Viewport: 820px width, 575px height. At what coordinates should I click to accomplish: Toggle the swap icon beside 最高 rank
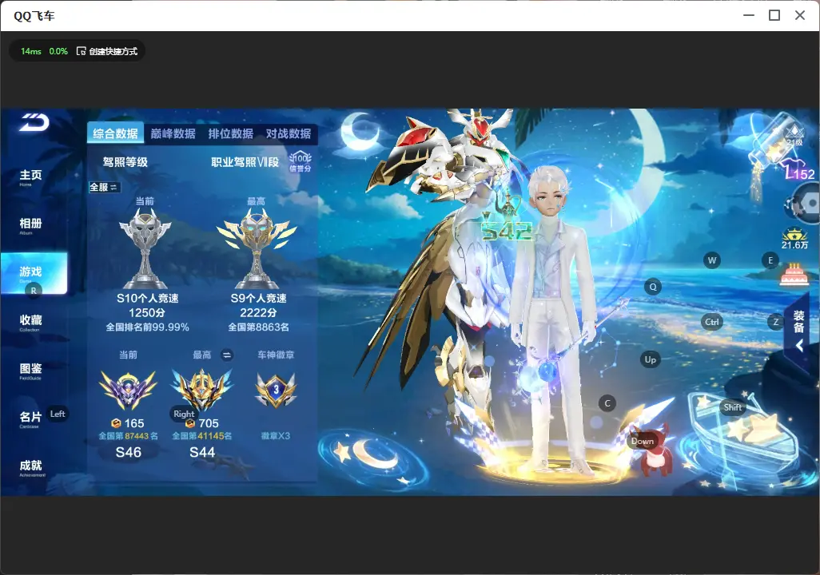226,355
